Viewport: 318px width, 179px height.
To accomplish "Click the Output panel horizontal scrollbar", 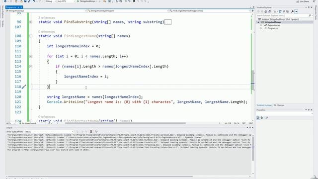I will point(100,177).
